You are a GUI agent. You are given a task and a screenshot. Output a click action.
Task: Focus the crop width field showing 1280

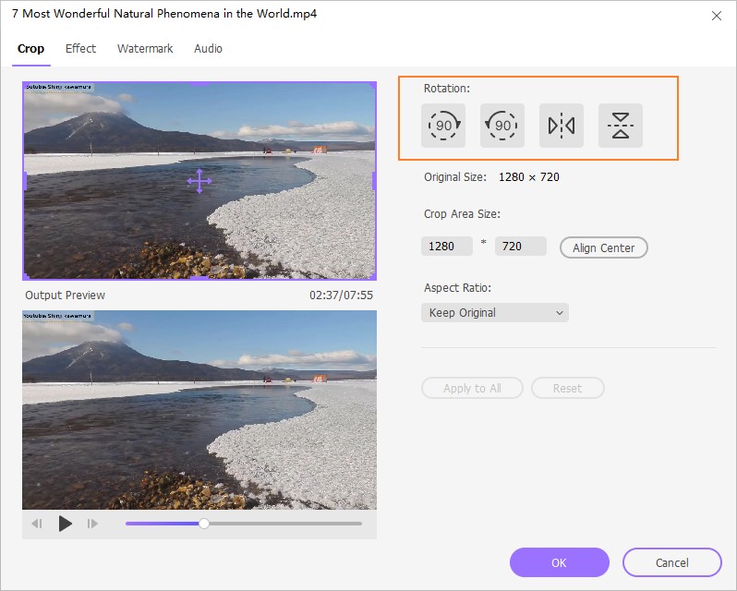click(x=447, y=247)
